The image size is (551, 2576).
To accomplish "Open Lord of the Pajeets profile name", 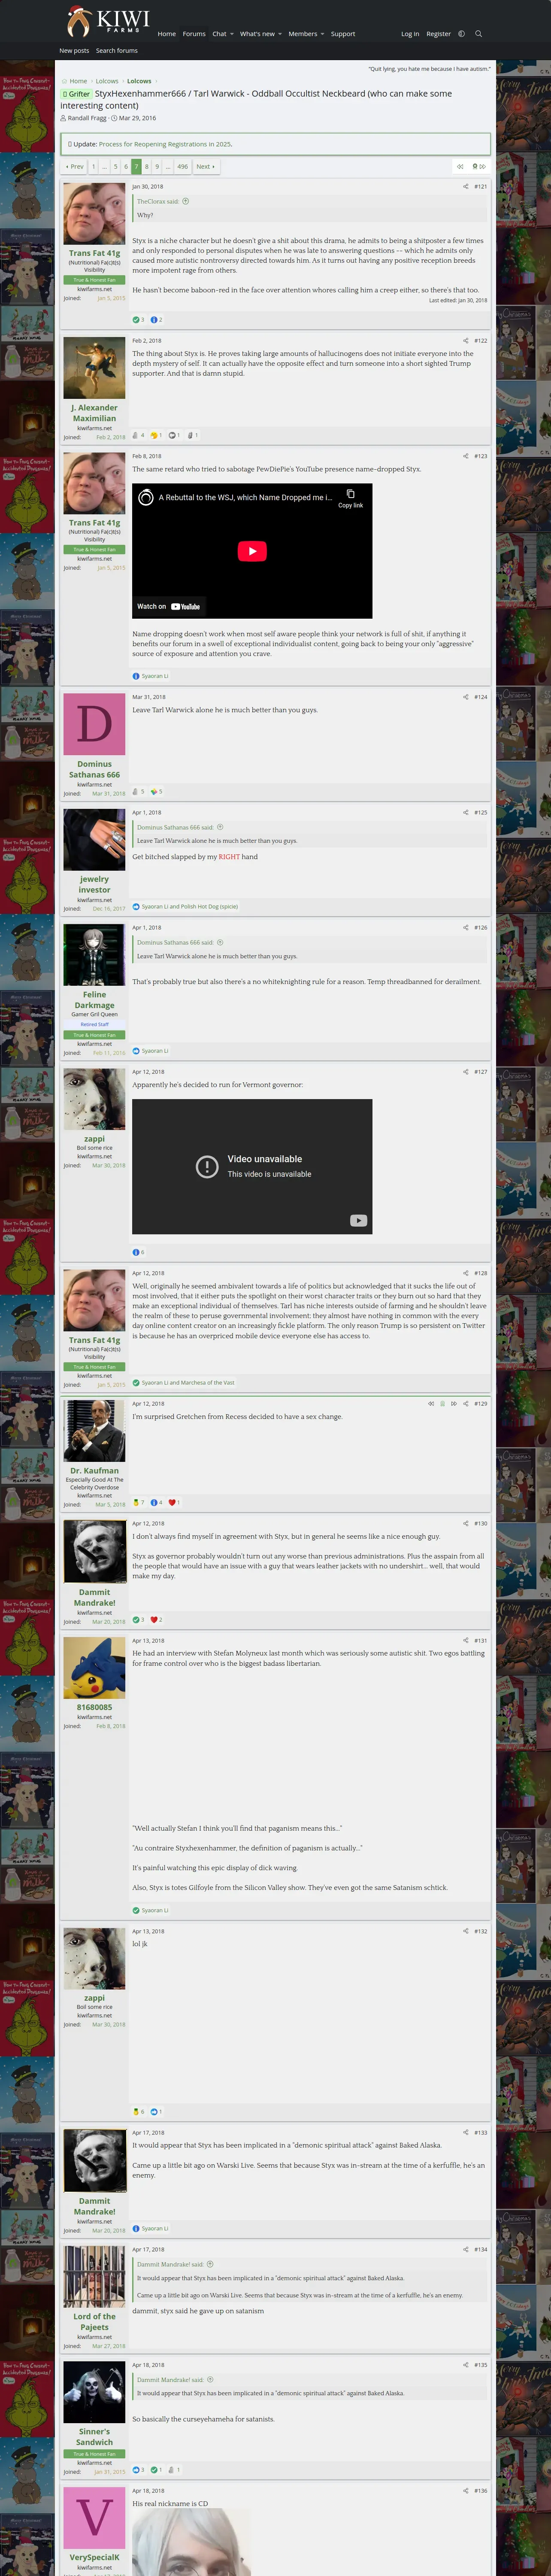I will 94,2321.
